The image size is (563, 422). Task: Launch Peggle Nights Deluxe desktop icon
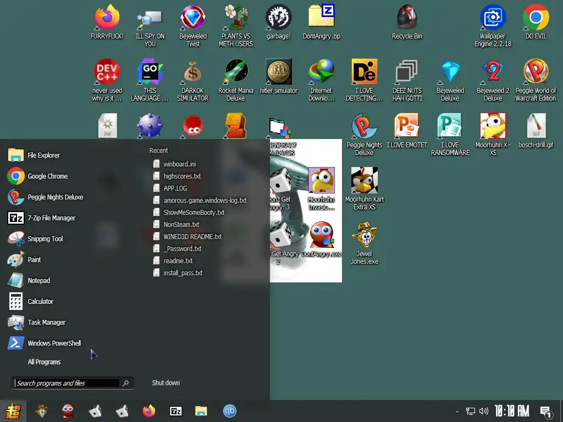pos(364,135)
